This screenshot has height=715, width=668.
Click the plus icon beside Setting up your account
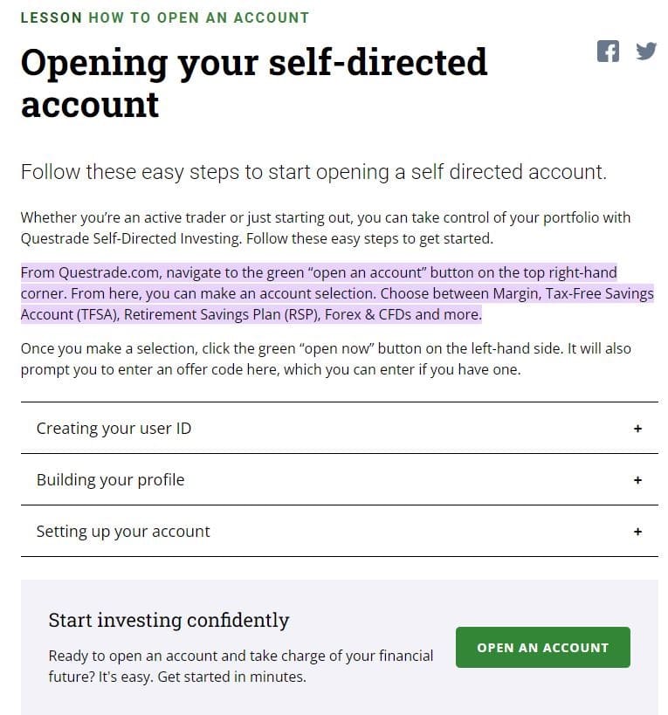[x=637, y=532]
